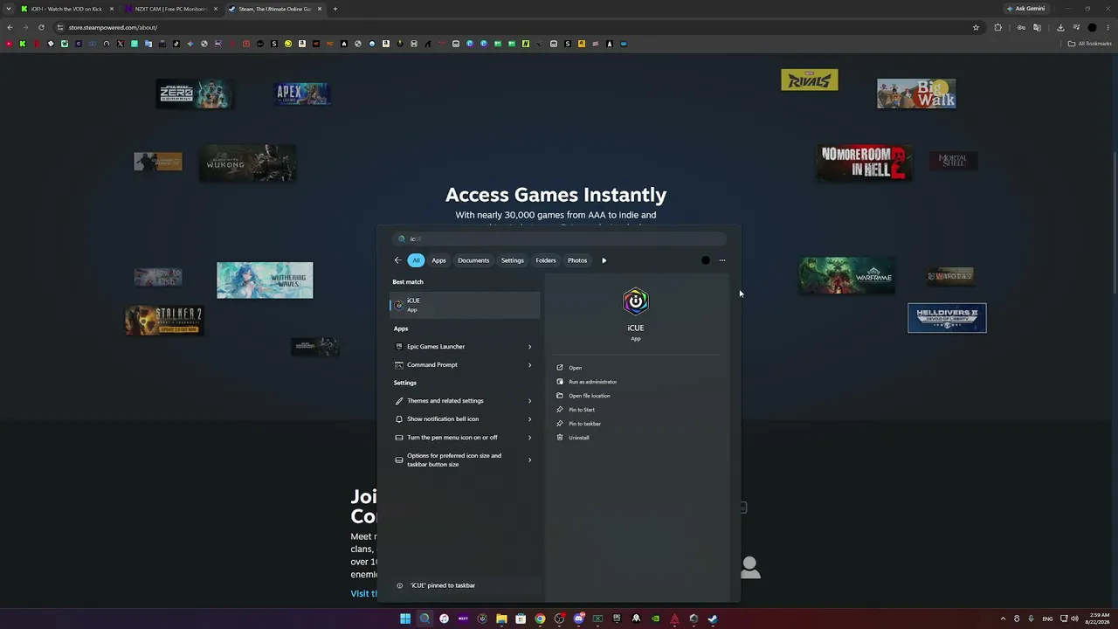1118x629 pixels.
Task: Show more search filters with the arrow
Action: click(x=604, y=260)
